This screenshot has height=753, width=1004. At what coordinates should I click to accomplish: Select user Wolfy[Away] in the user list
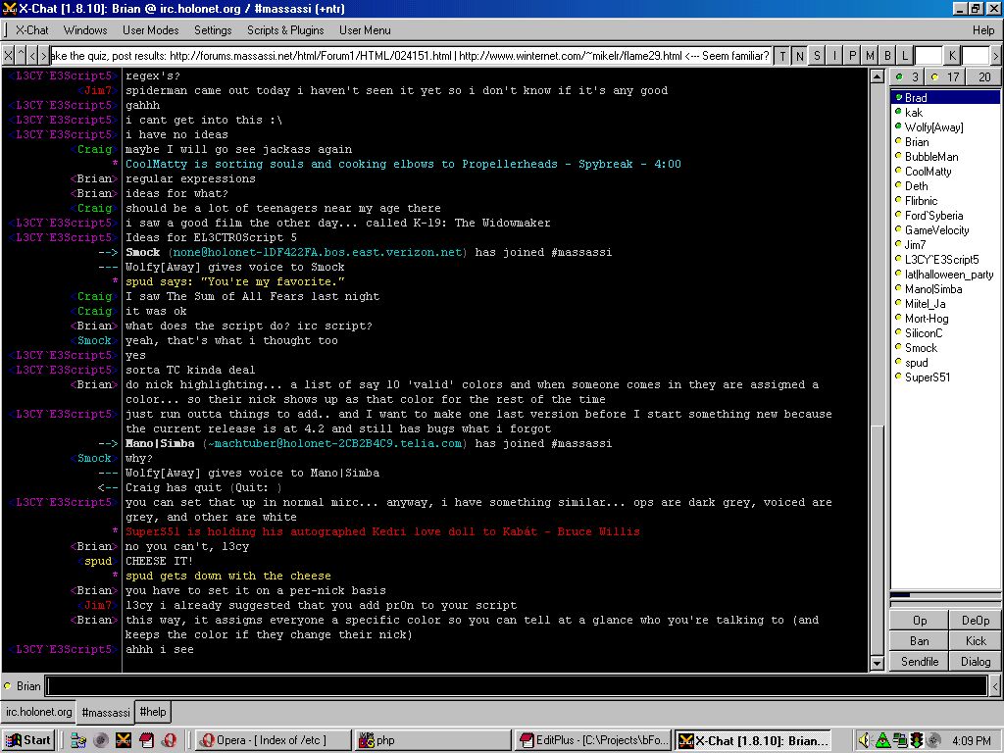pyautogui.click(x=945, y=126)
